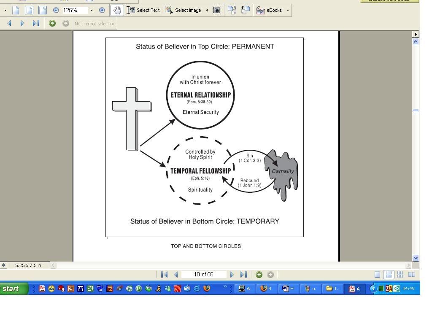Expand the Select Image tool options arrow
Image resolution: width=432 pixels, height=324 pixels.
click(207, 10)
